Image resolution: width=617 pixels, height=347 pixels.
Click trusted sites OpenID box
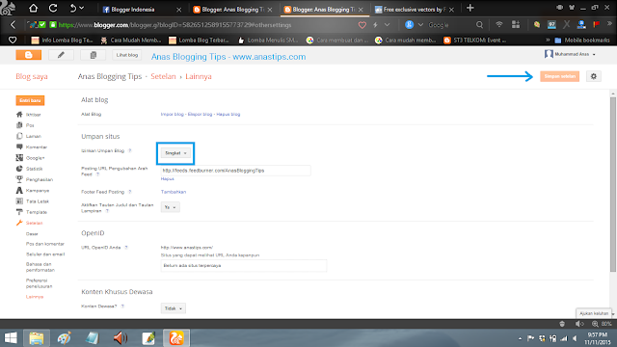click(244, 266)
